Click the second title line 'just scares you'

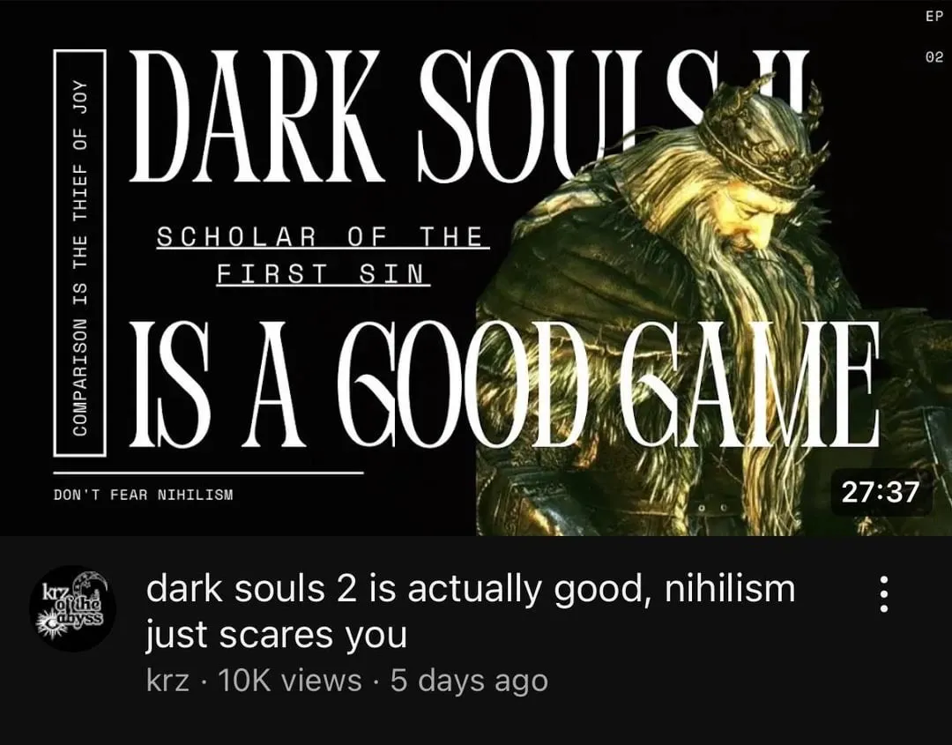pos(276,635)
